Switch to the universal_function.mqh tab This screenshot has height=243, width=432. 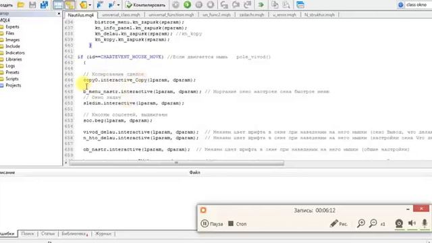171,15
